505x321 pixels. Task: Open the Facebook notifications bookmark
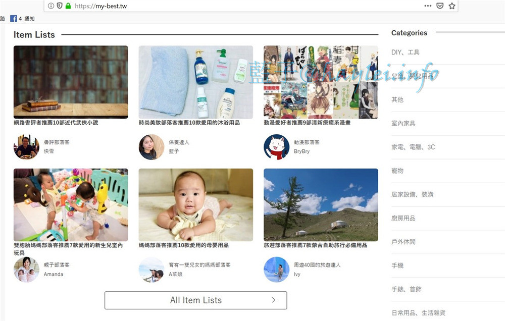coord(22,19)
